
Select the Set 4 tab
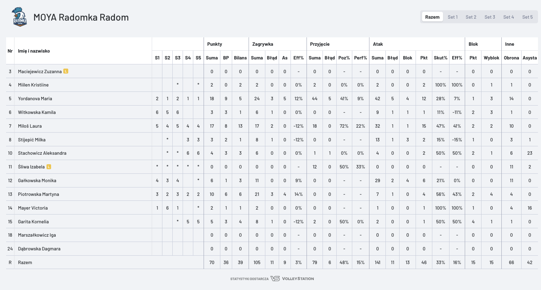click(509, 17)
